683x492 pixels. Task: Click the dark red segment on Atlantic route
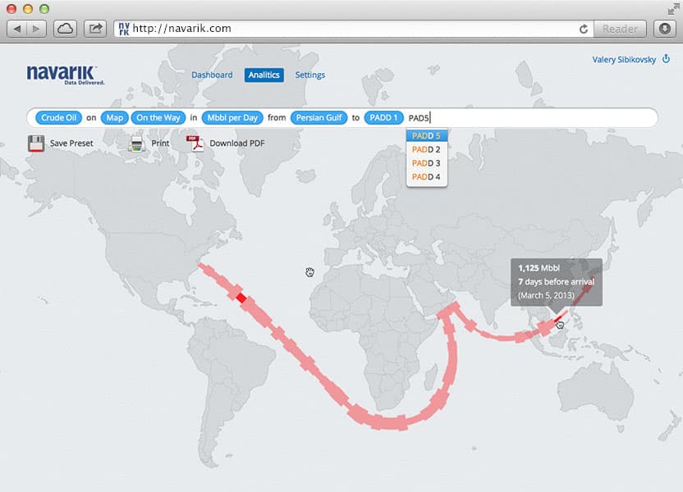click(x=241, y=296)
